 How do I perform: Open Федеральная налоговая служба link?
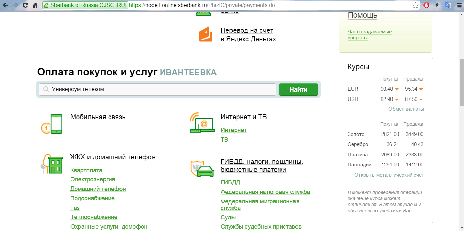[x=266, y=192]
